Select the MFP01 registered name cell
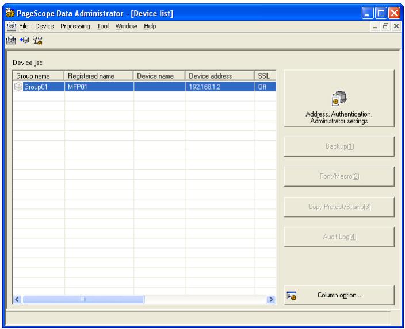Viewport: 405px width, 329px height. point(99,87)
